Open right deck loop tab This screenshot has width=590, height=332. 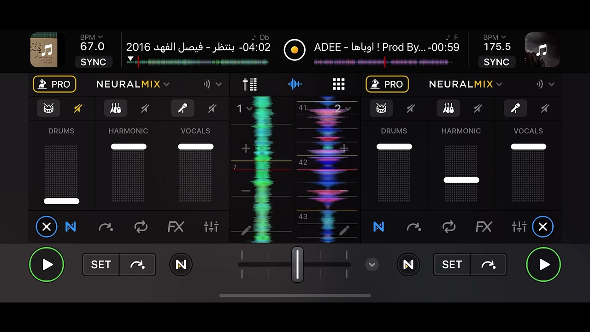click(x=448, y=226)
